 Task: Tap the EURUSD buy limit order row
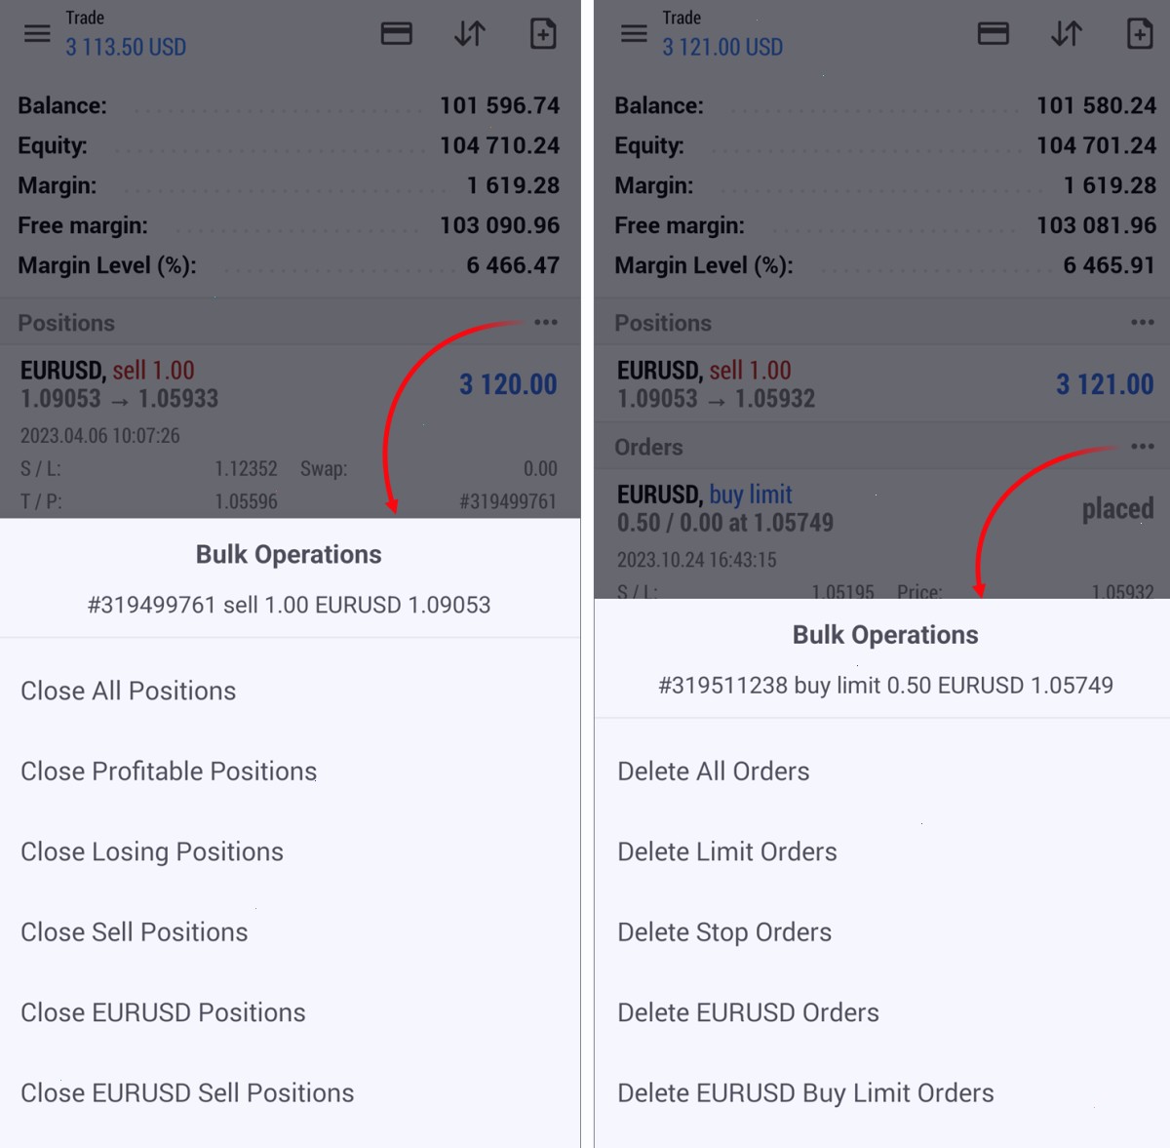(x=882, y=534)
